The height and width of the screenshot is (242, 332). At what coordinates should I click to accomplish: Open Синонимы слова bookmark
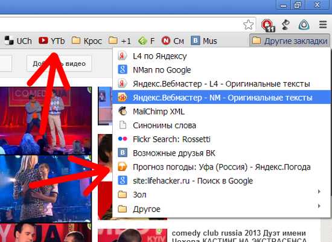(222, 126)
